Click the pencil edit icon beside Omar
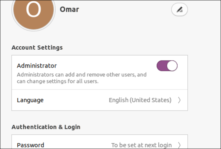221x149 pixels. click(179, 10)
